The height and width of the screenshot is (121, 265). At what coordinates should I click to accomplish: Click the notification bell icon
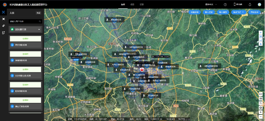[x=250, y=4]
